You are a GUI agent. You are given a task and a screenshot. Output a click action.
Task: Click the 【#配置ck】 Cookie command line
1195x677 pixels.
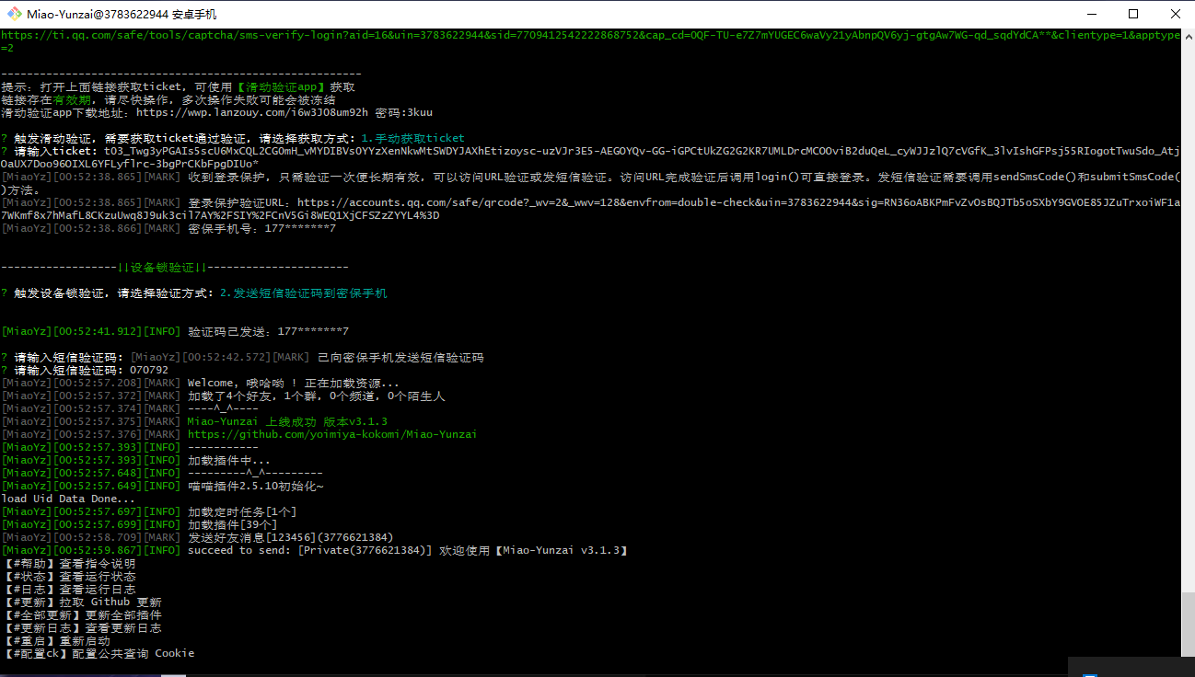pyautogui.click(x=99, y=653)
